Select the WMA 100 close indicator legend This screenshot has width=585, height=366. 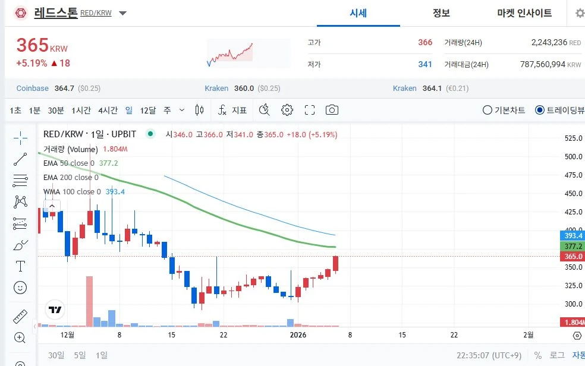click(x=72, y=191)
